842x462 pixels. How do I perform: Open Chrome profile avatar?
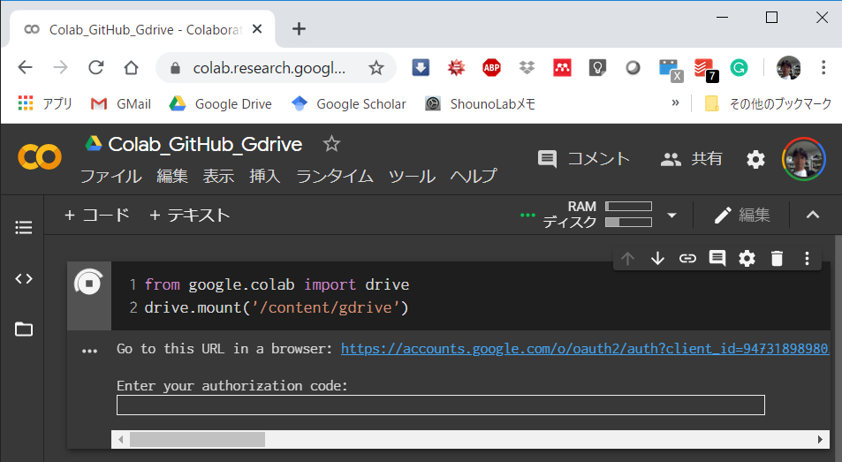788,68
